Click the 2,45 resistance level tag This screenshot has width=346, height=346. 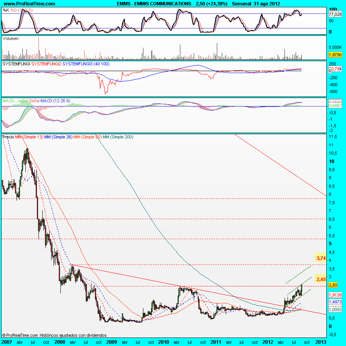click(321, 279)
